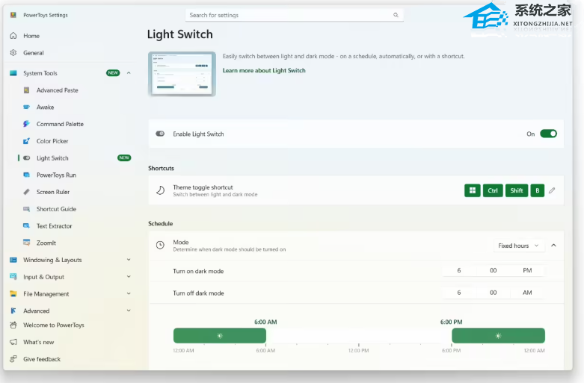Click the PowerToys Run icon

26,175
